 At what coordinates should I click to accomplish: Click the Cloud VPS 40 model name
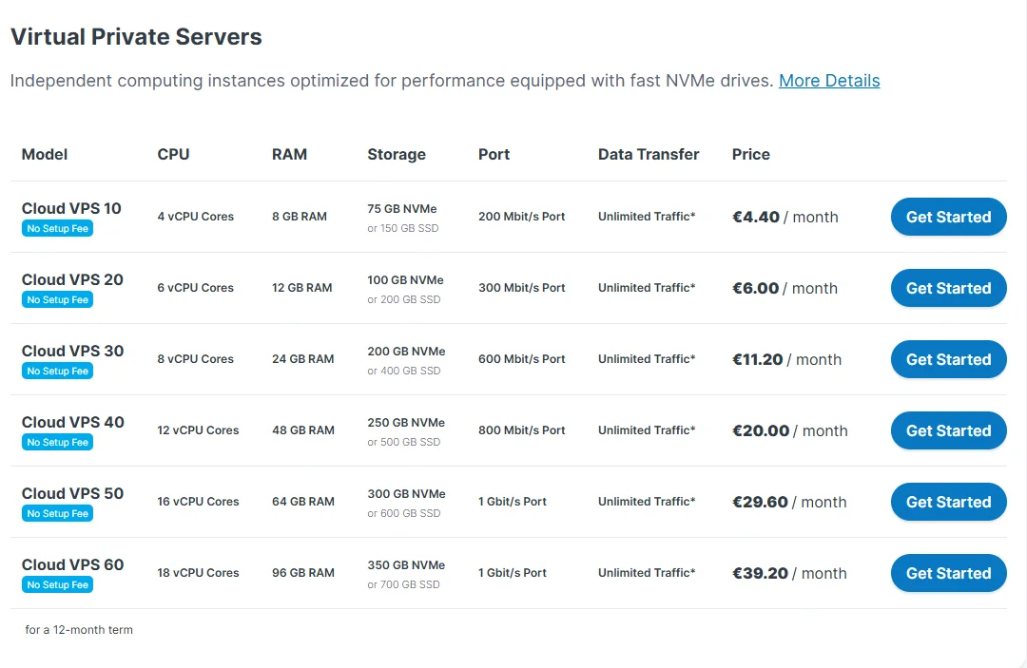(x=72, y=422)
